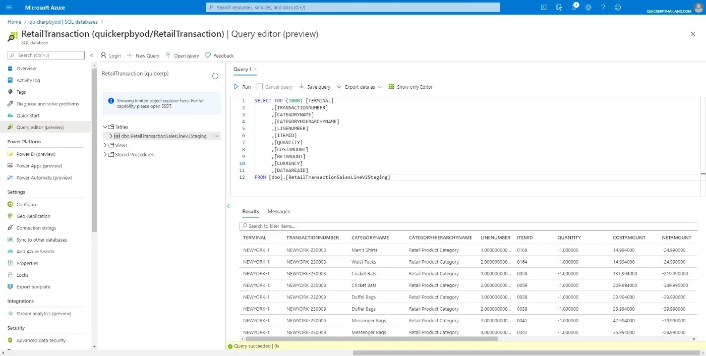706x356 pixels.
Task: Focus the Search to filter items field
Action: [x=468, y=226]
